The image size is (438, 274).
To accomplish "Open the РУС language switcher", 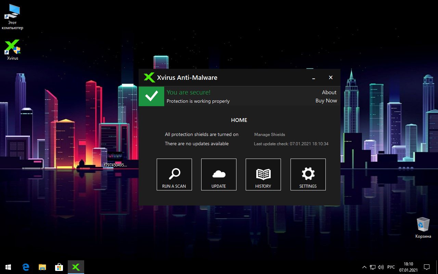I will click(x=391, y=267).
